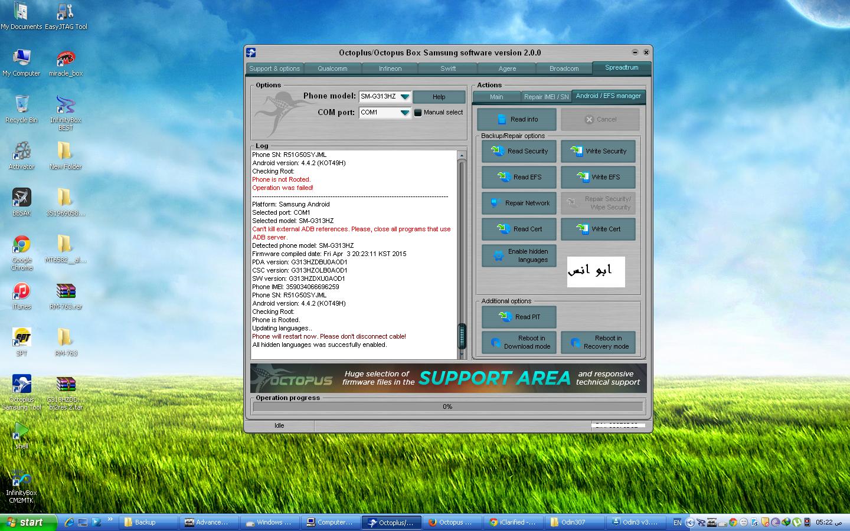The width and height of the screenshot is (850, 531).
Task: Click the Repair Network button
Action: point(519,203)
